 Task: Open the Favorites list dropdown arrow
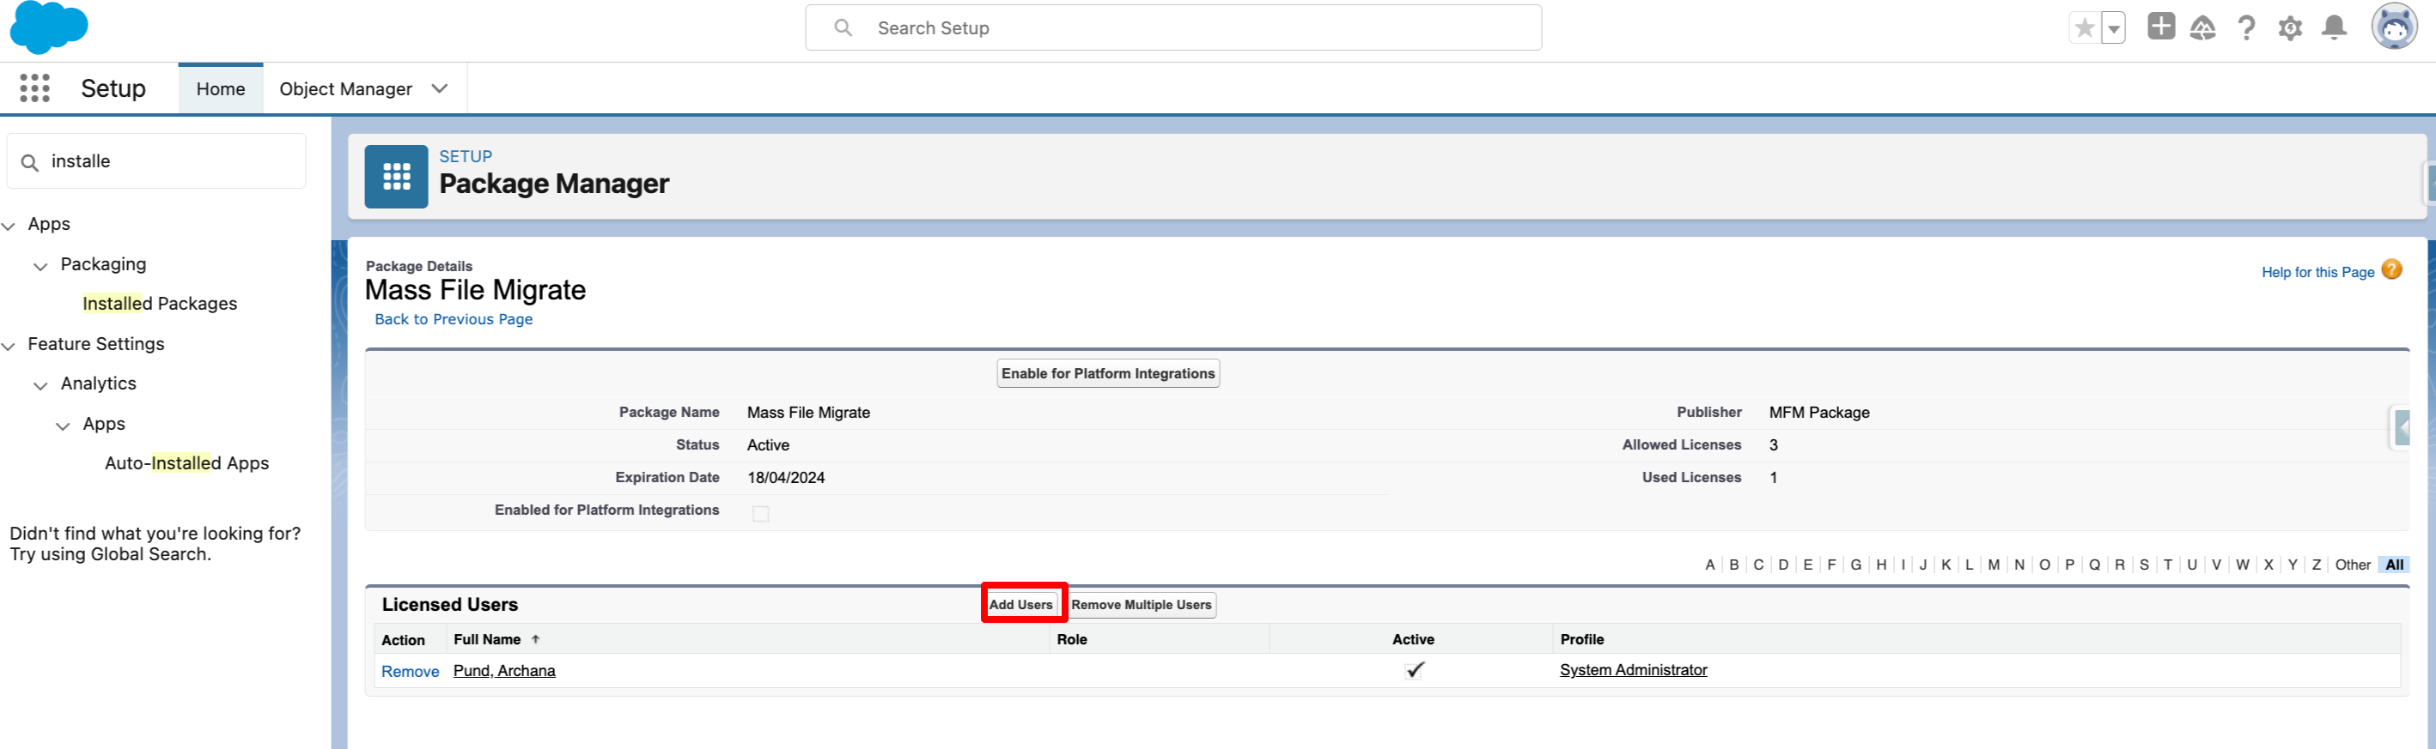(2112, 28)
